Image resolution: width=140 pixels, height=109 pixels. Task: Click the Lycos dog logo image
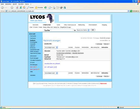tap(50, 18)
